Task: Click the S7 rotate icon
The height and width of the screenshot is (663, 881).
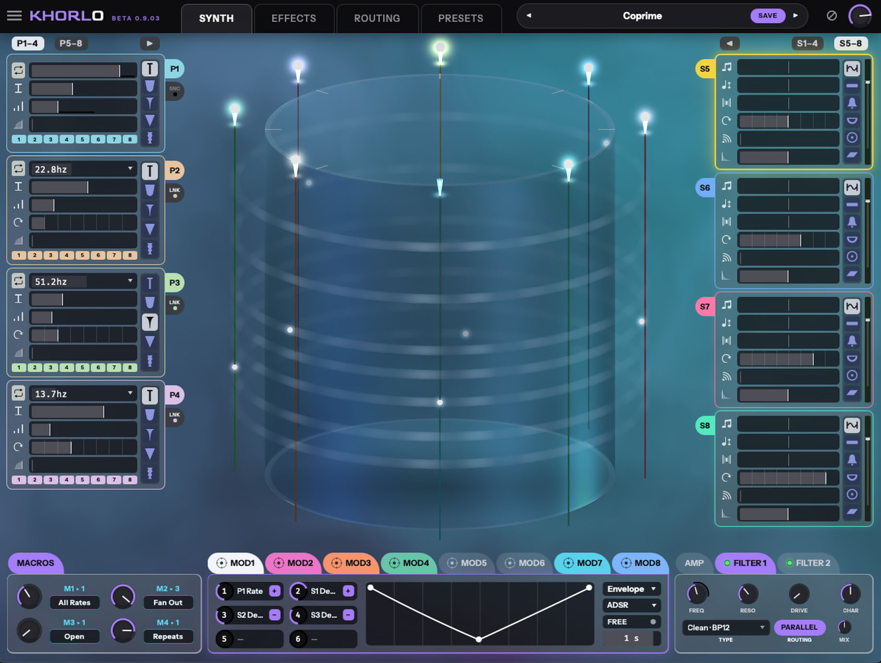Action: point(727,359)
